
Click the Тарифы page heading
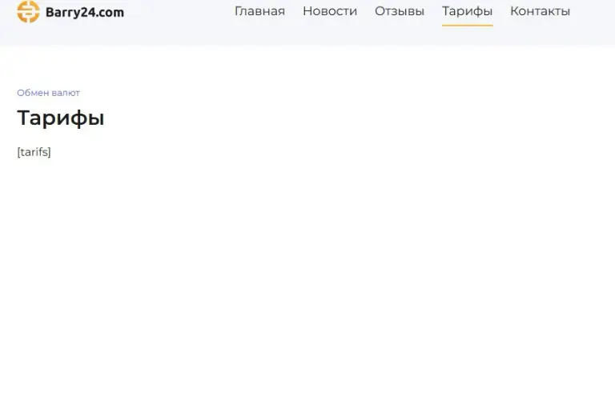(x=61, y=118)
